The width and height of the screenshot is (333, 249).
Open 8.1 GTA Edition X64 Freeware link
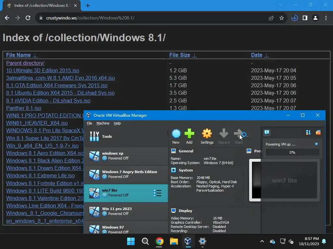click(x=57, y=85)
